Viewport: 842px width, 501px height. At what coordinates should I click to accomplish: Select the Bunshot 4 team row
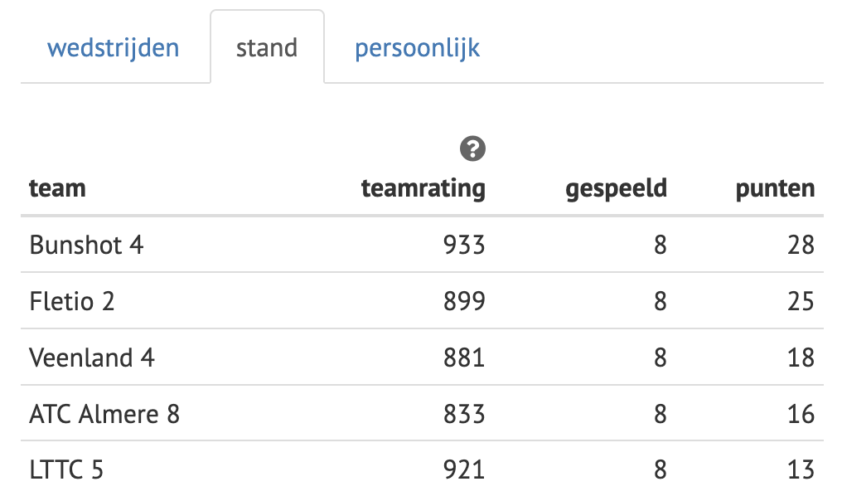(x=86, y=245)
